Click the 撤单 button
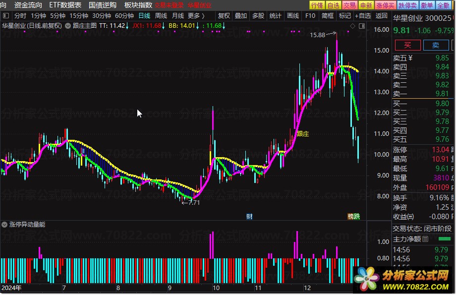 click(427, 5)
